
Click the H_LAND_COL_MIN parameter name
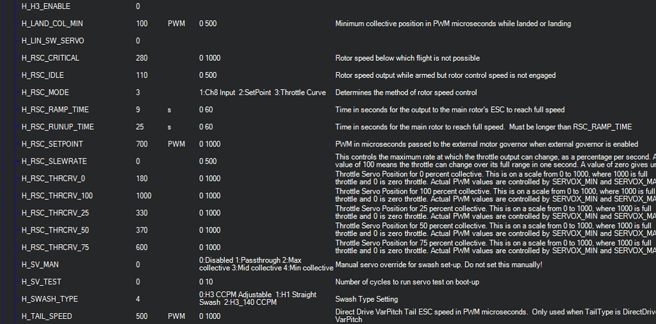(52, 24)
